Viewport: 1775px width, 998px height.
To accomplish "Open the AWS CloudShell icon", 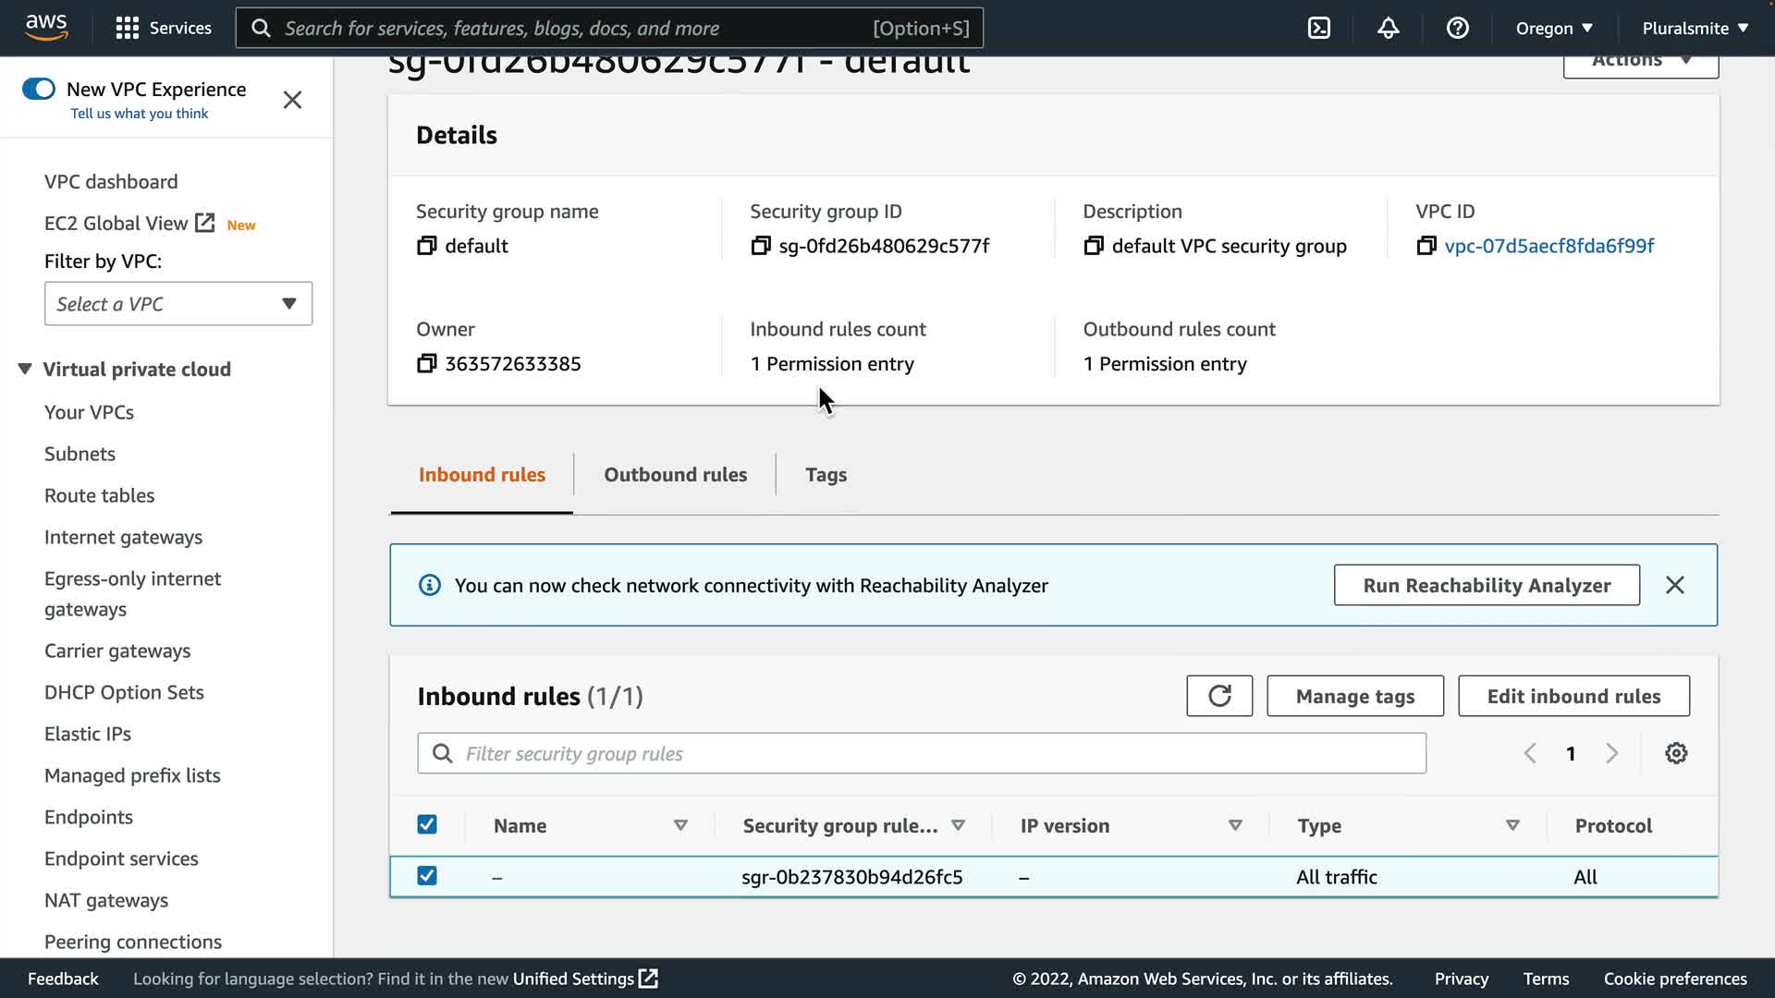I will coord(1319,28).
